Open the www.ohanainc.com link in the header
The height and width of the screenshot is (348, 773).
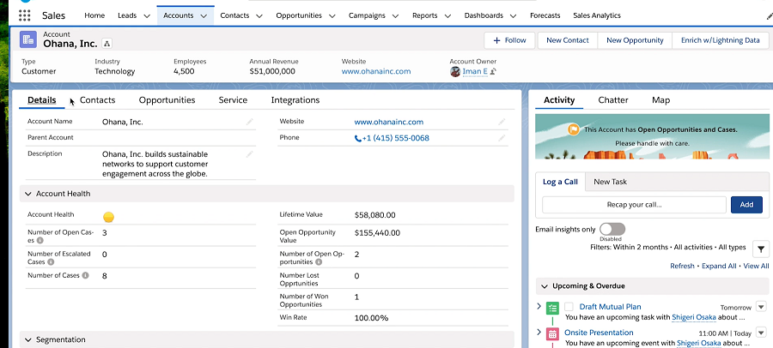tap(375, 72)
